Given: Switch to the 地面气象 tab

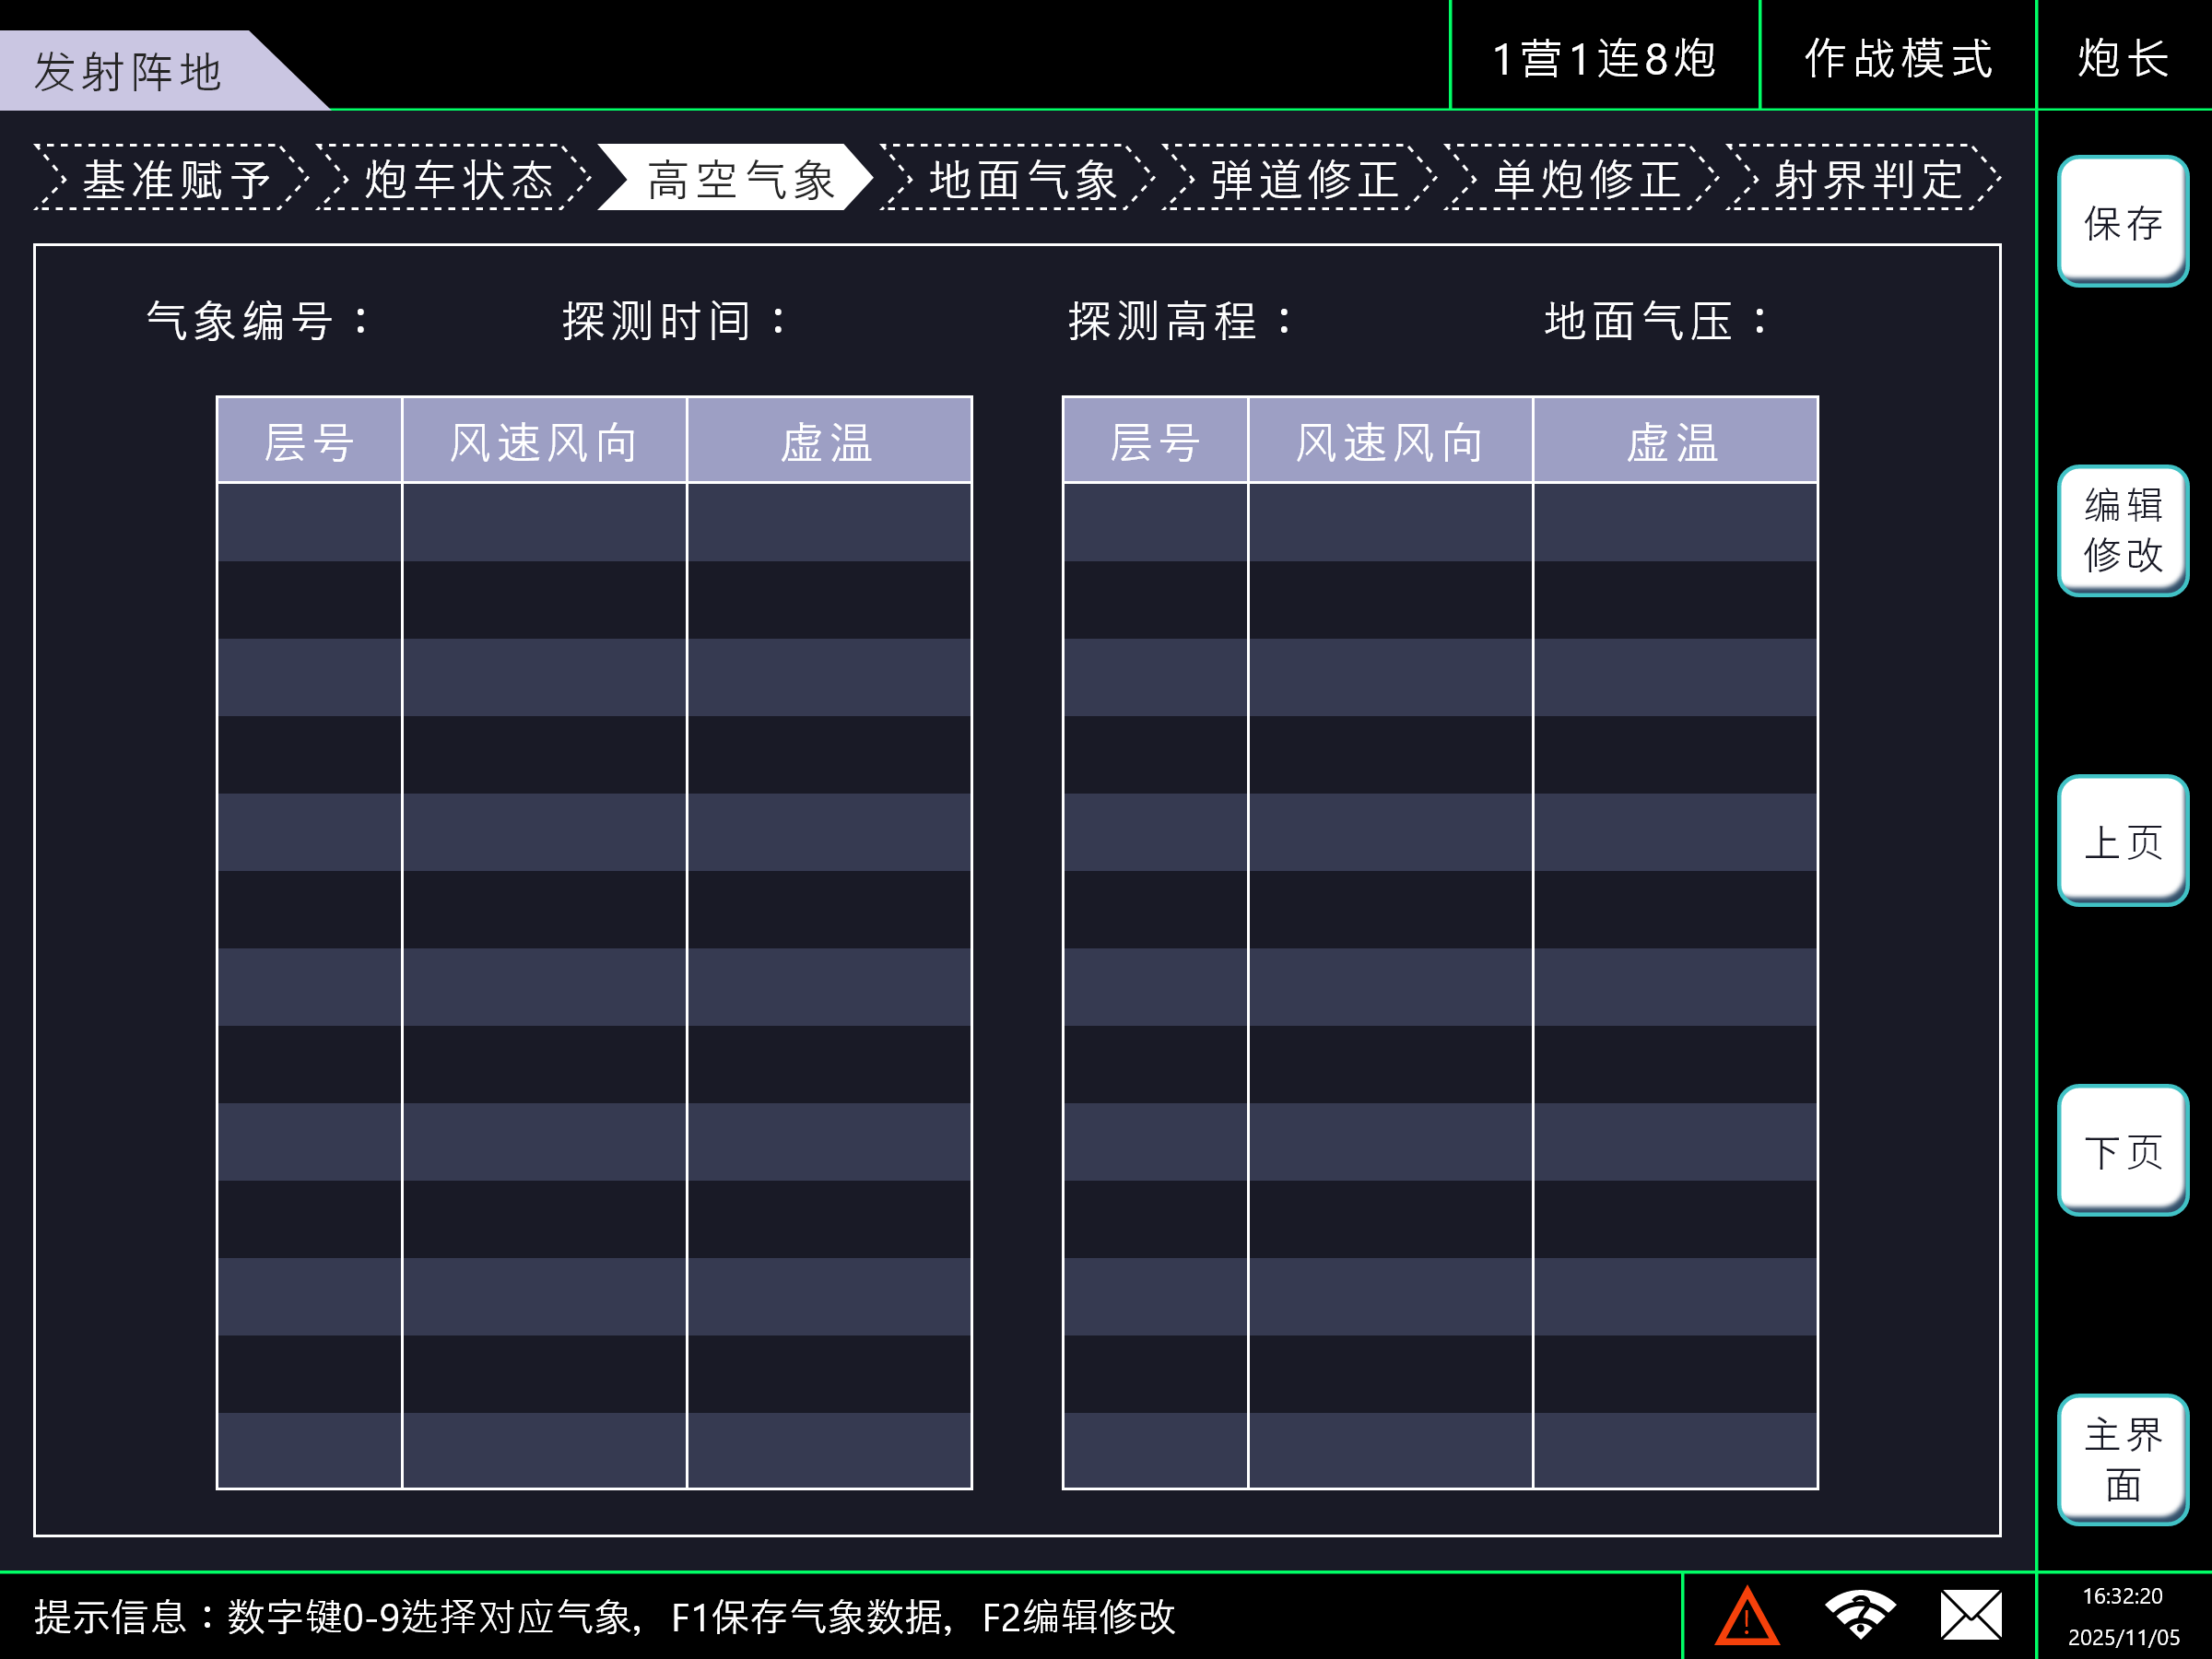Looking at the screenshot, I should tap(1021, 179).
